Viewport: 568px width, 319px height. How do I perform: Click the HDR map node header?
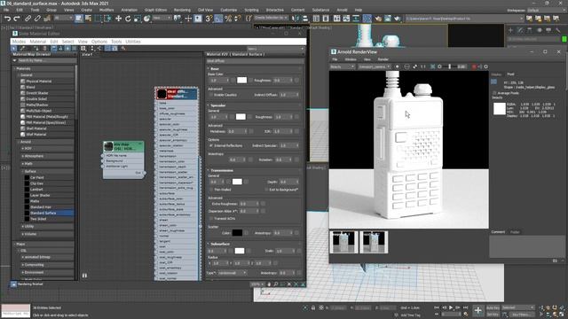[123, 146]
